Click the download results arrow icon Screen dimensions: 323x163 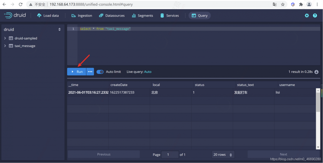click(316, 72)
